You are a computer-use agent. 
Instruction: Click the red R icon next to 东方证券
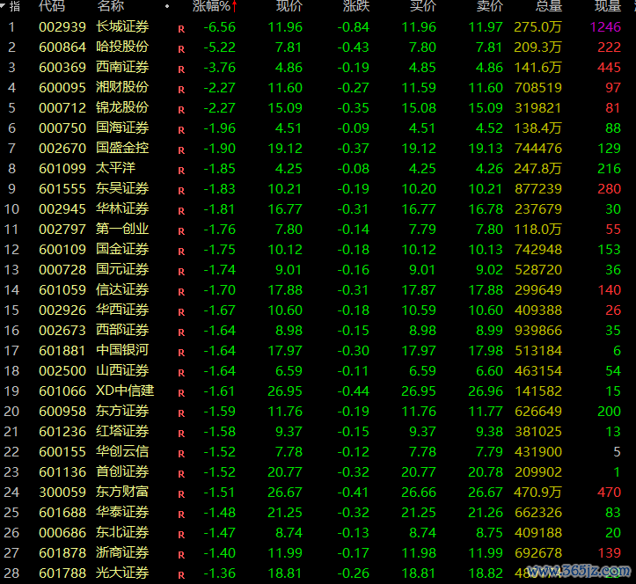pos(181,413)
